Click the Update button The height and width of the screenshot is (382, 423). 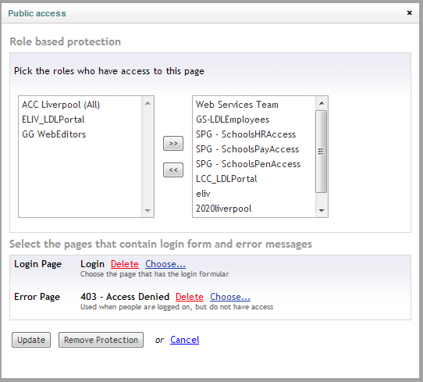click(31, 340)
